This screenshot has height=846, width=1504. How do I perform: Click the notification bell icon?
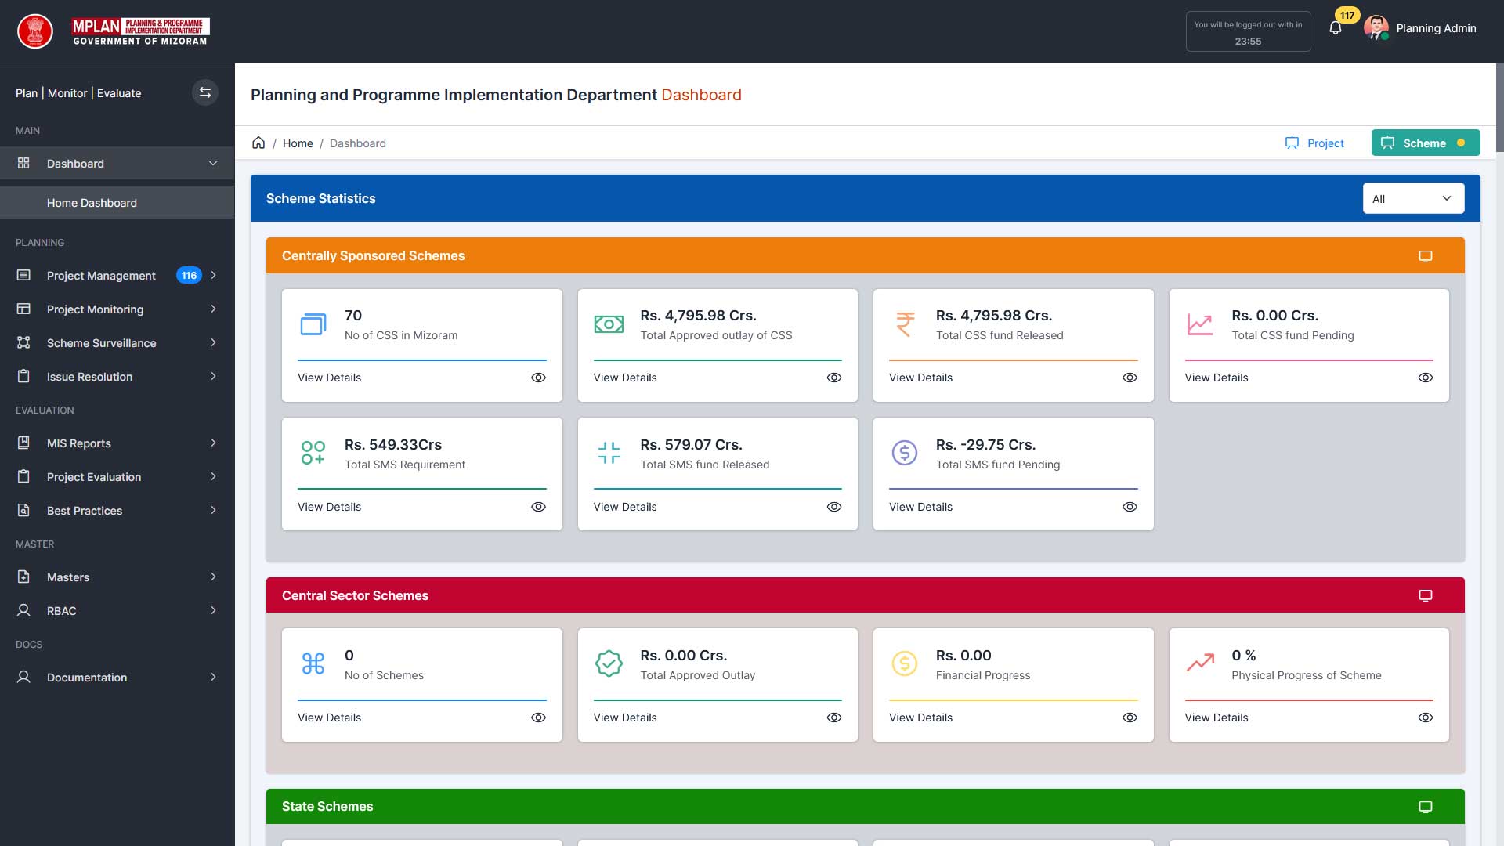point(1336,28)
